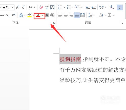This screenshot has width=126, height=110.
Task: Toggle superscript x² formatting
Action: click(13, 15)
